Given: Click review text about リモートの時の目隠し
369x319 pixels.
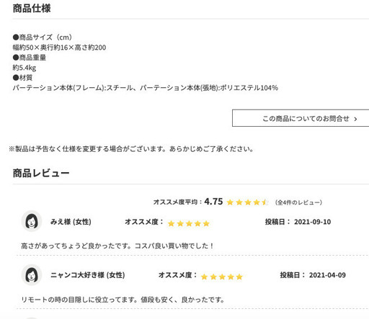Looking at the screenshot, I should pos(123,300).
